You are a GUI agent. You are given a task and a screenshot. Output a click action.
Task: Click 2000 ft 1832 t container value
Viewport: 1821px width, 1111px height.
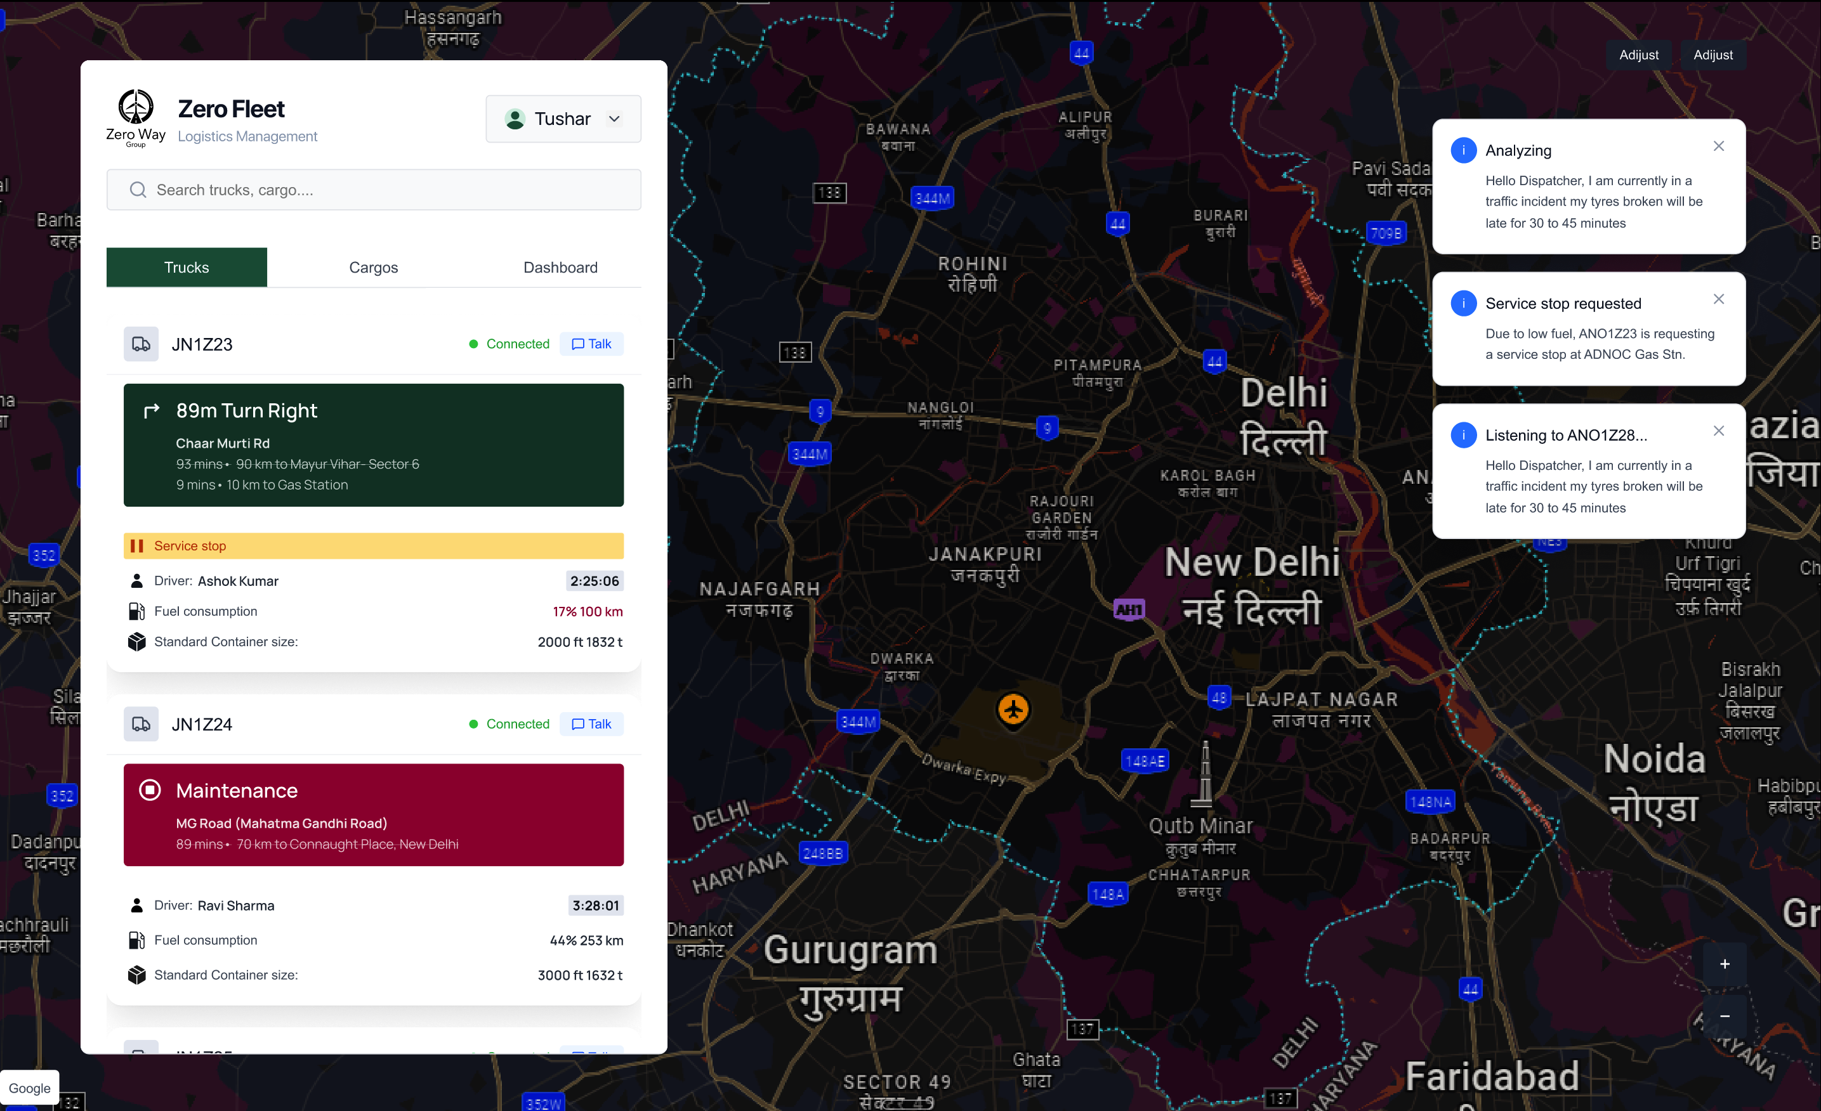click(580, 642)
